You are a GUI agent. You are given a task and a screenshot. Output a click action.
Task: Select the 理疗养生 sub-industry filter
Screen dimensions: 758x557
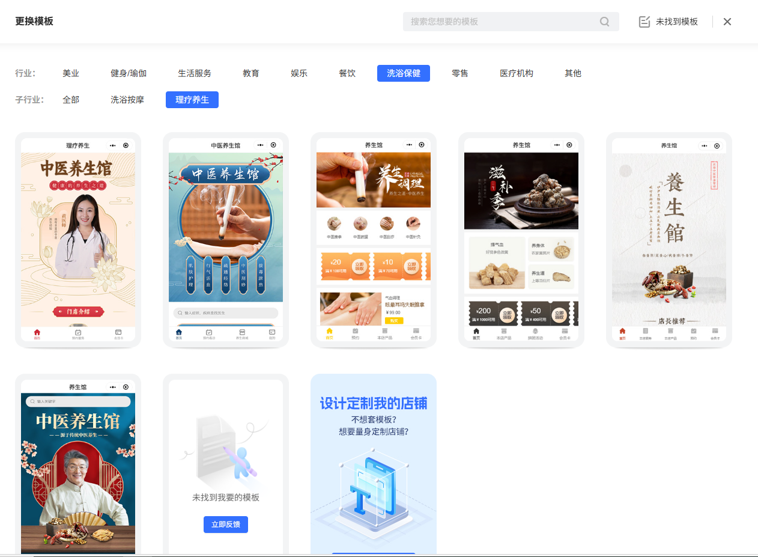tap(192, 100)
